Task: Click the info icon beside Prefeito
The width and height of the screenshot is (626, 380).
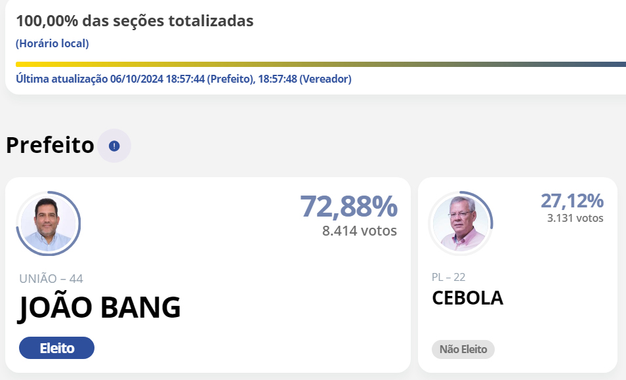Action: click(114, 146)
